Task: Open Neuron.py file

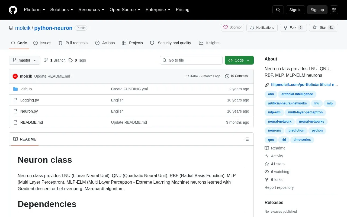Action: tap(29, 111)
